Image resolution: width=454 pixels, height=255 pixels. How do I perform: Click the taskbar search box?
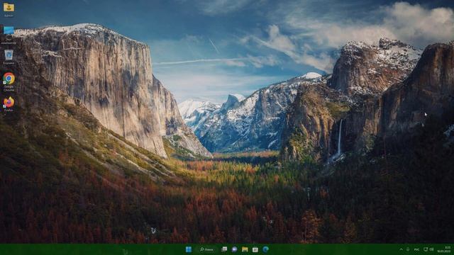tap(207, 249)
